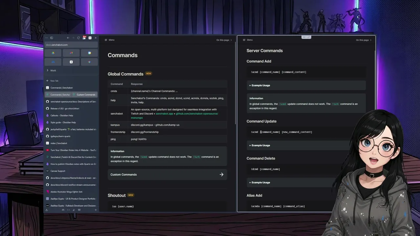Viewport: 420px width, 236px height.
Task: Expand Example Usage under Command Add
Action: [306, 85]
